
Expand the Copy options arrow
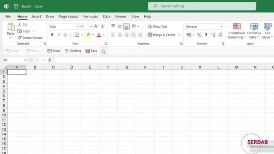(x=34, y=31)
